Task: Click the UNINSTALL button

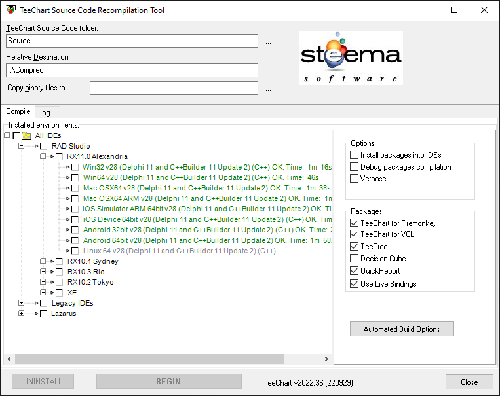Action: click(43, 382)
